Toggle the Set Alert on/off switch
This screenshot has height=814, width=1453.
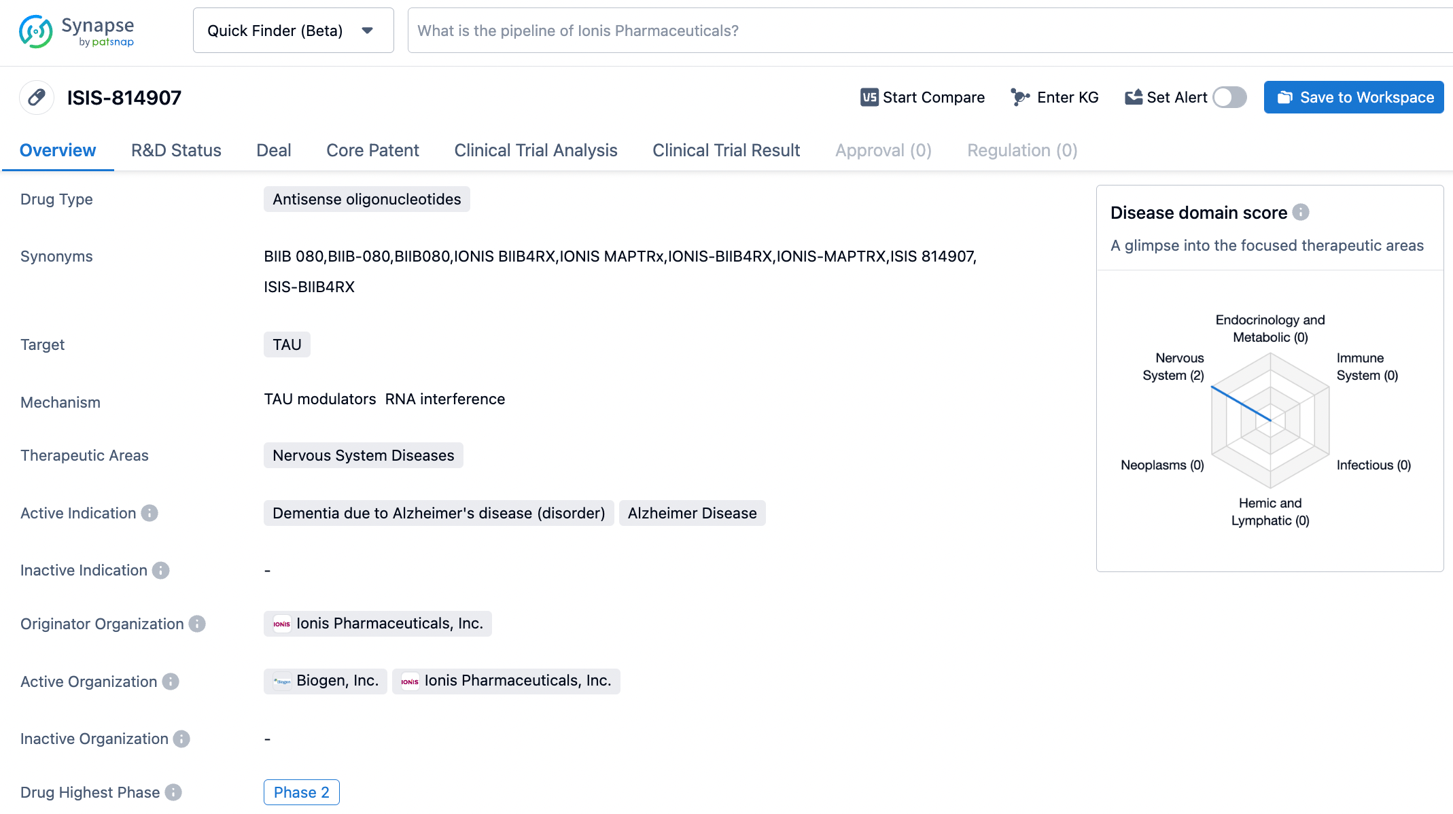[1229, 98]
